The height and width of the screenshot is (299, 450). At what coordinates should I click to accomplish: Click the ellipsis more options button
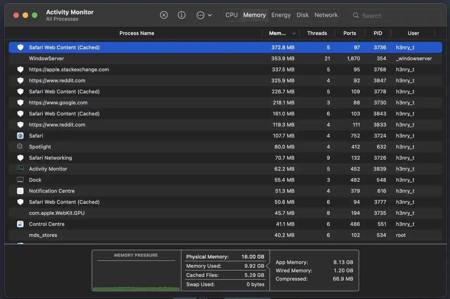[200, 15]
